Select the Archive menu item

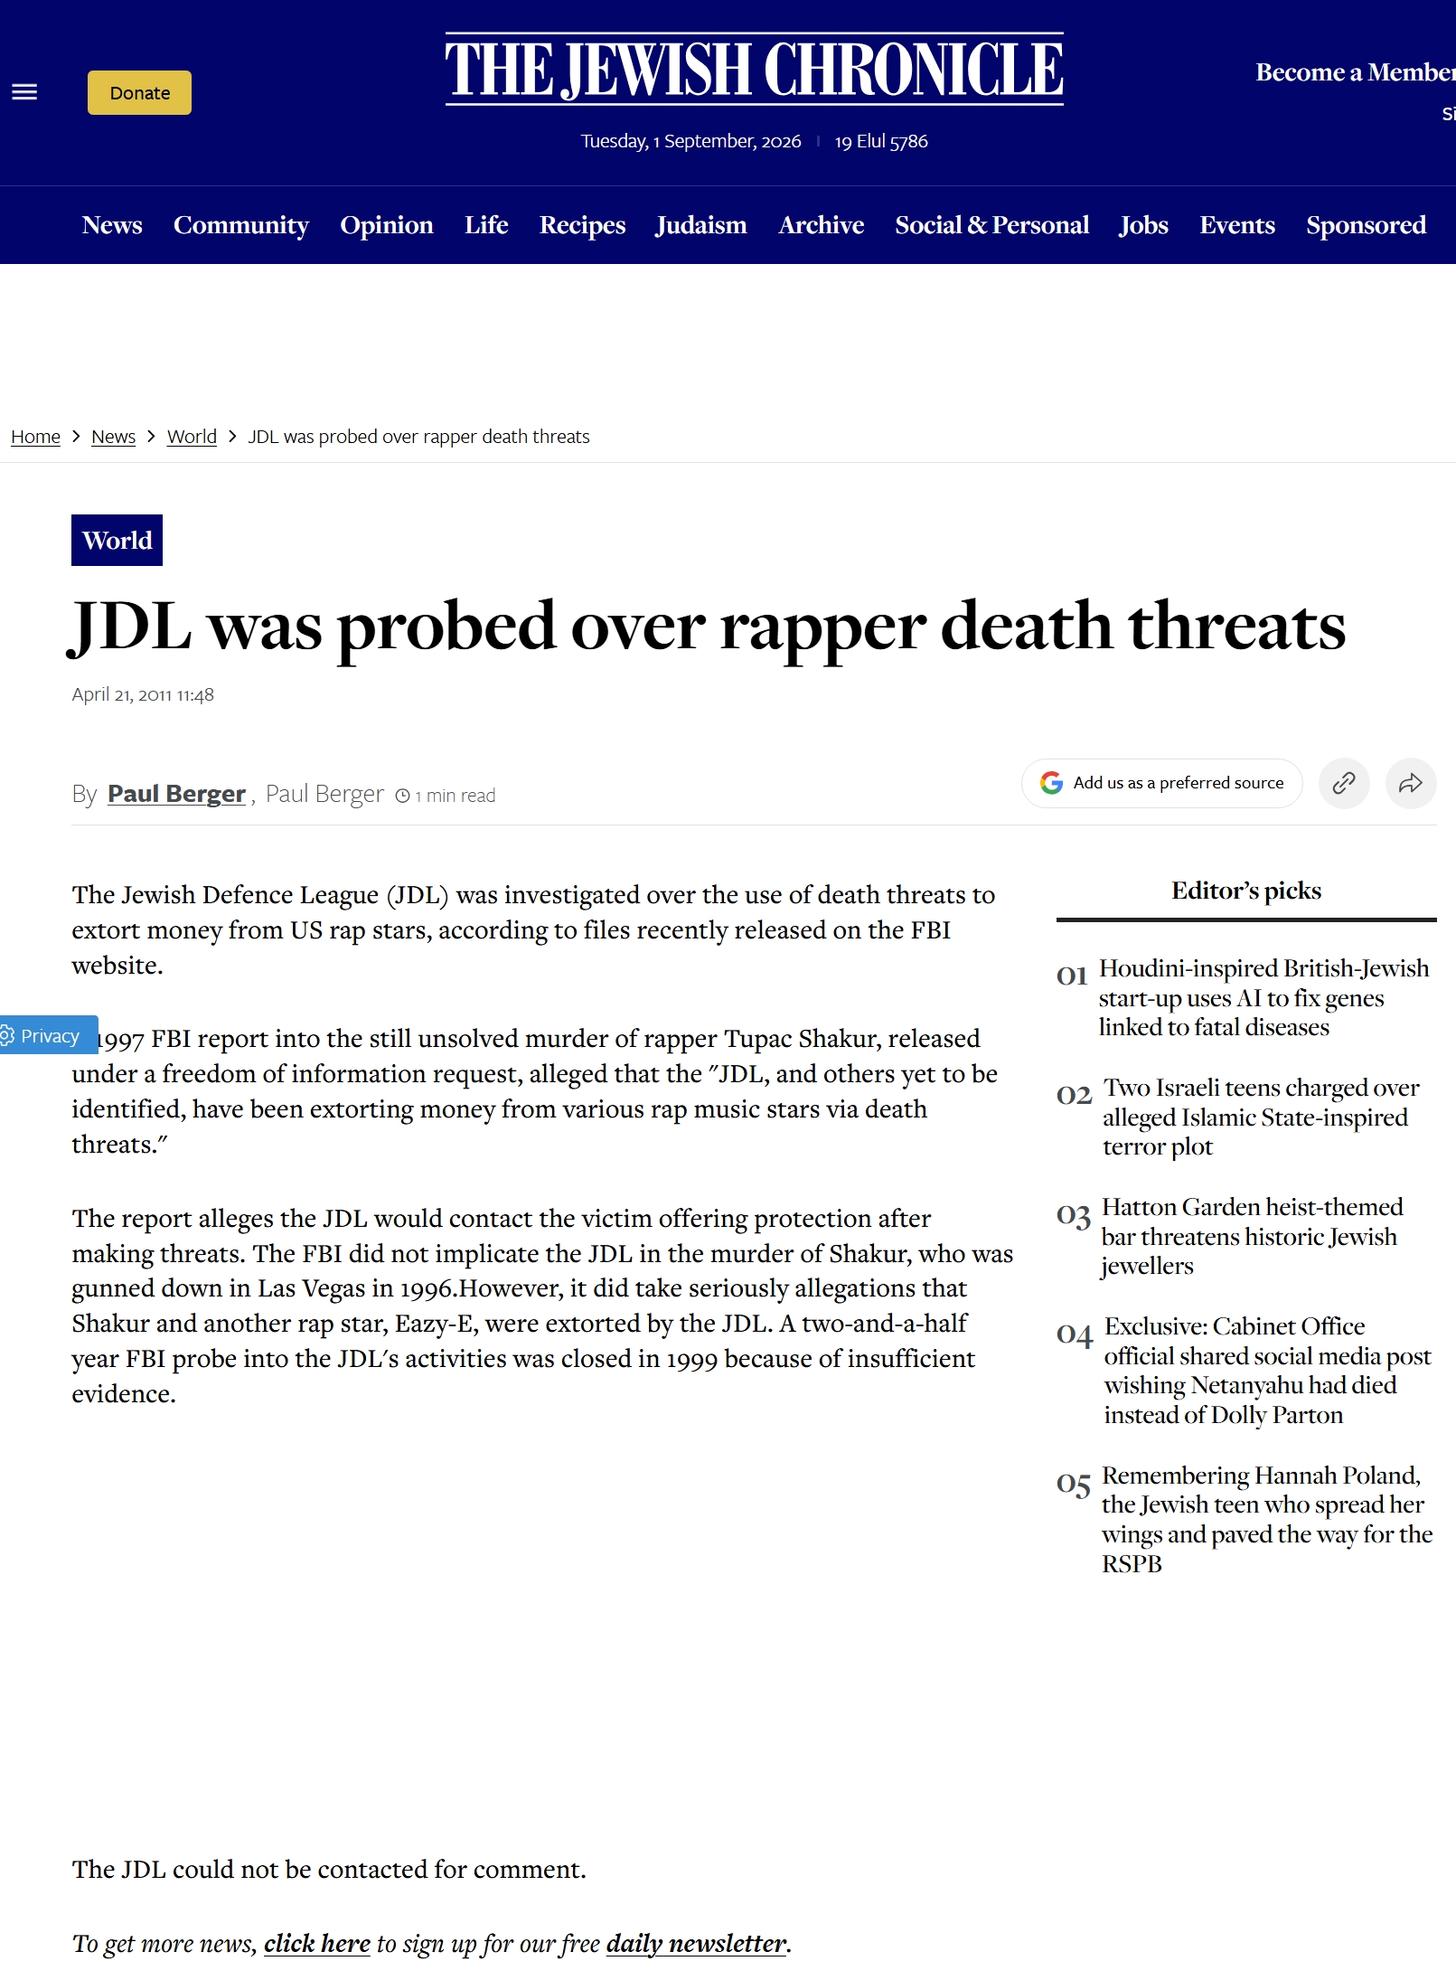(821, 225)
